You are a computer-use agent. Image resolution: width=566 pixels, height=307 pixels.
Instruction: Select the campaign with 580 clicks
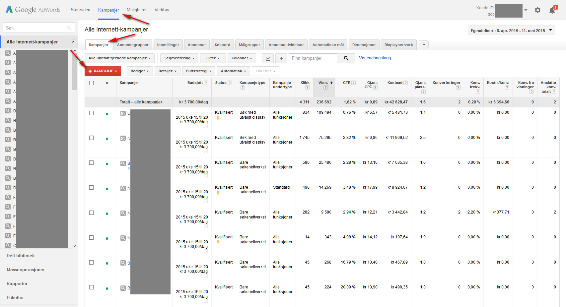pyautogui.click(x=92, y=163)
